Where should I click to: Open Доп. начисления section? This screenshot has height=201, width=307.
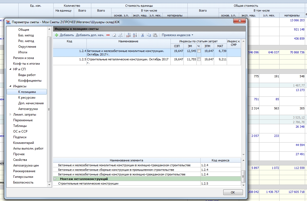31,103
